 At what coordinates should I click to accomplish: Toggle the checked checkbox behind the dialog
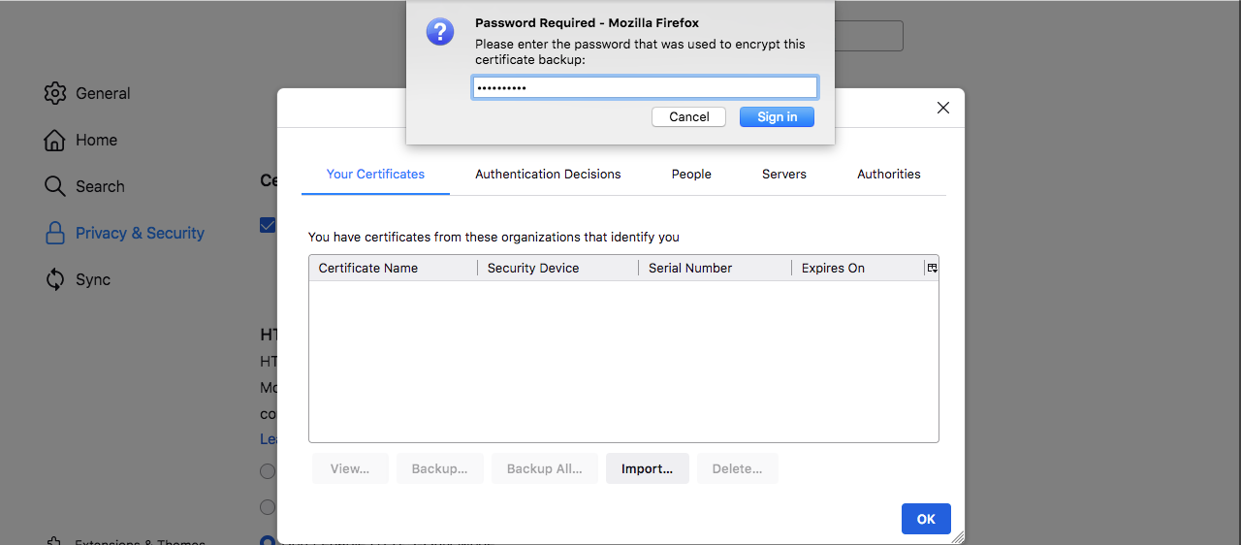268,225
